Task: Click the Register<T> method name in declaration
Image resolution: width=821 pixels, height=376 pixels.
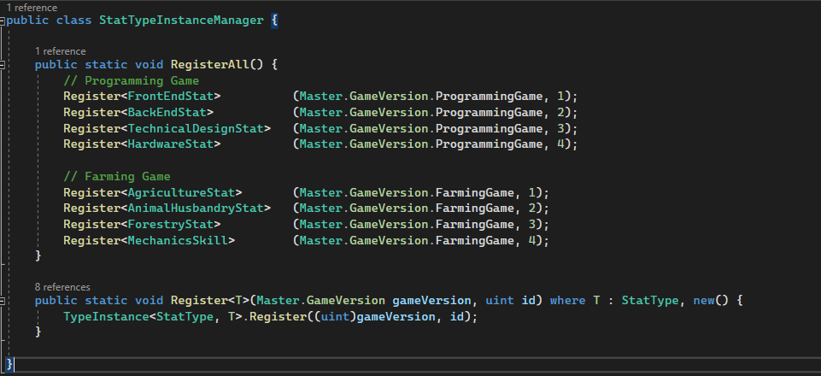Action: pos(199,301)
